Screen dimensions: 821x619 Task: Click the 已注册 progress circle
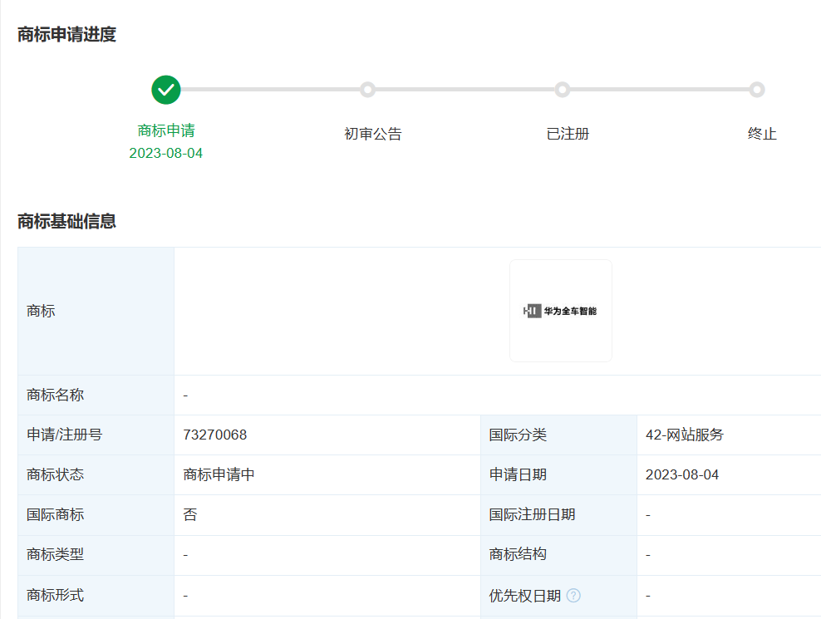pos(564,90)
